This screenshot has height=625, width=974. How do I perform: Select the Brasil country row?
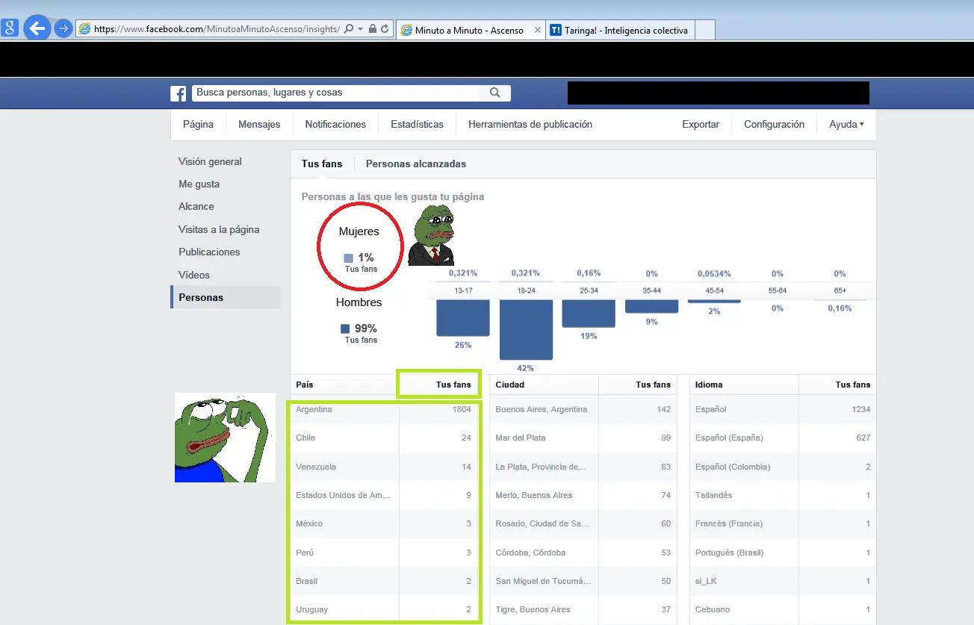pos(385,581)
